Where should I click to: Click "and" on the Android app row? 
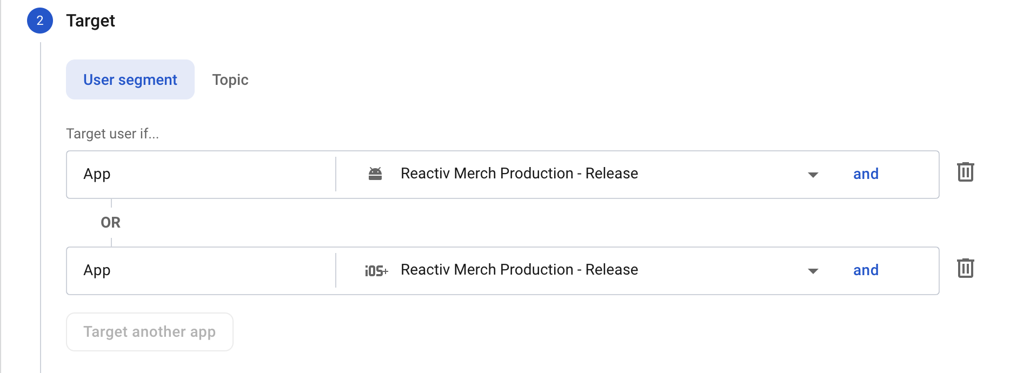click(x=866, y=174)
